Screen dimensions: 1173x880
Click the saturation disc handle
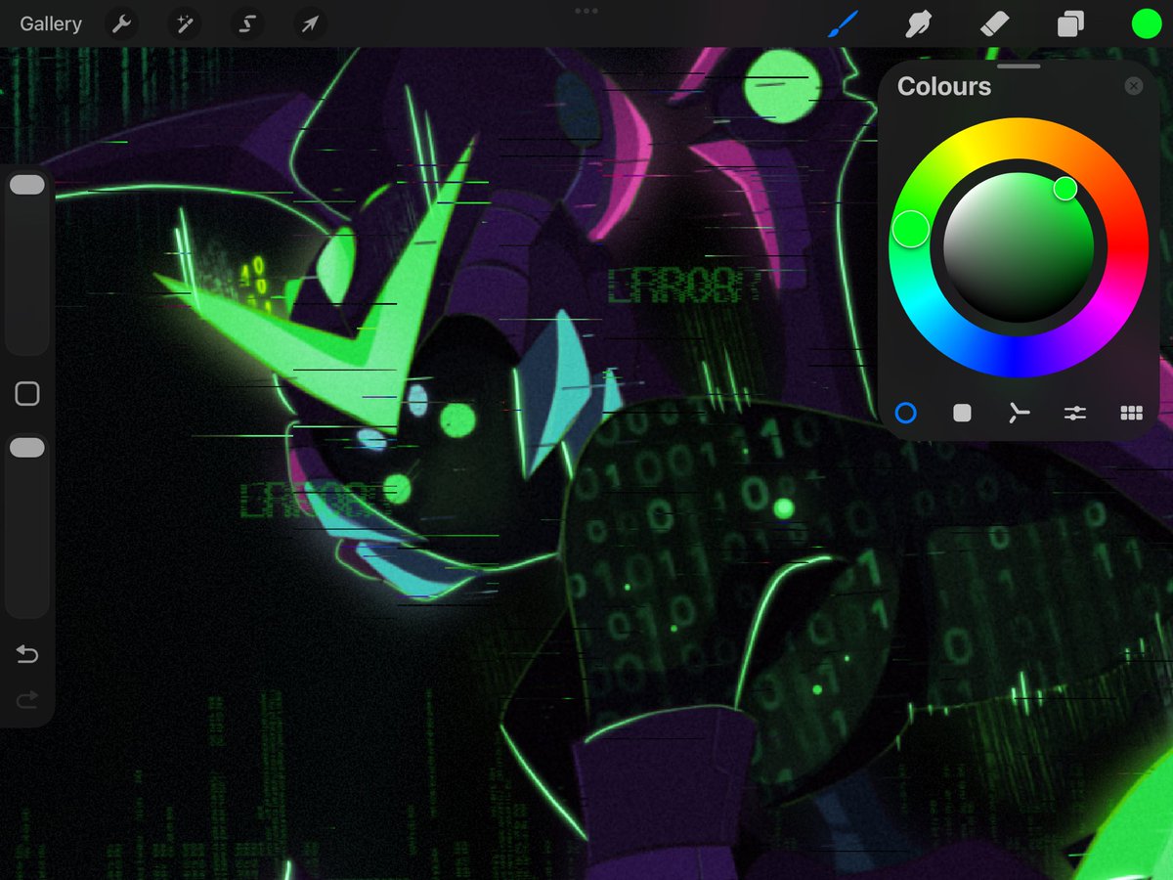click(1065, 189)
